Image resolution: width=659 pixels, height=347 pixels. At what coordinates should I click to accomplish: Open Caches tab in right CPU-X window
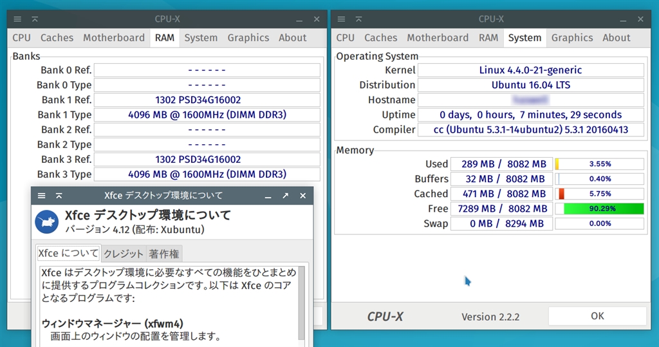(381, 38)
